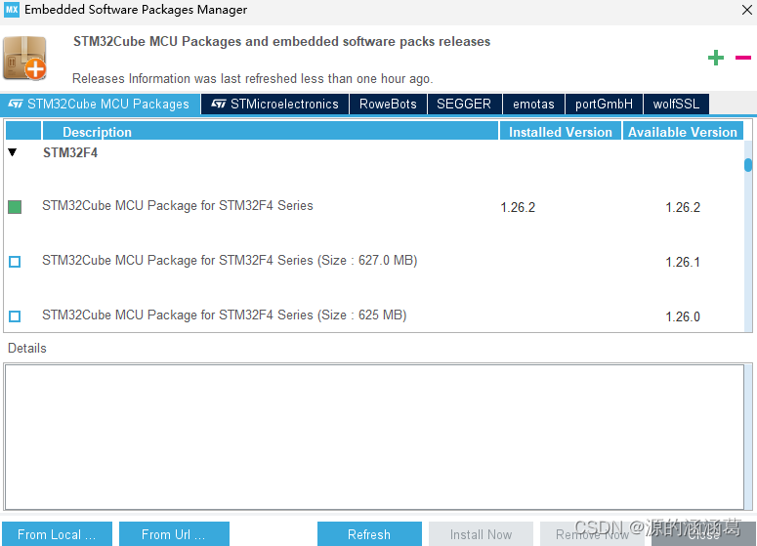This screenshot has width=757, height=546.
Task: Switch to the wolfSSL tab
Action: click(x=676, y=105)
